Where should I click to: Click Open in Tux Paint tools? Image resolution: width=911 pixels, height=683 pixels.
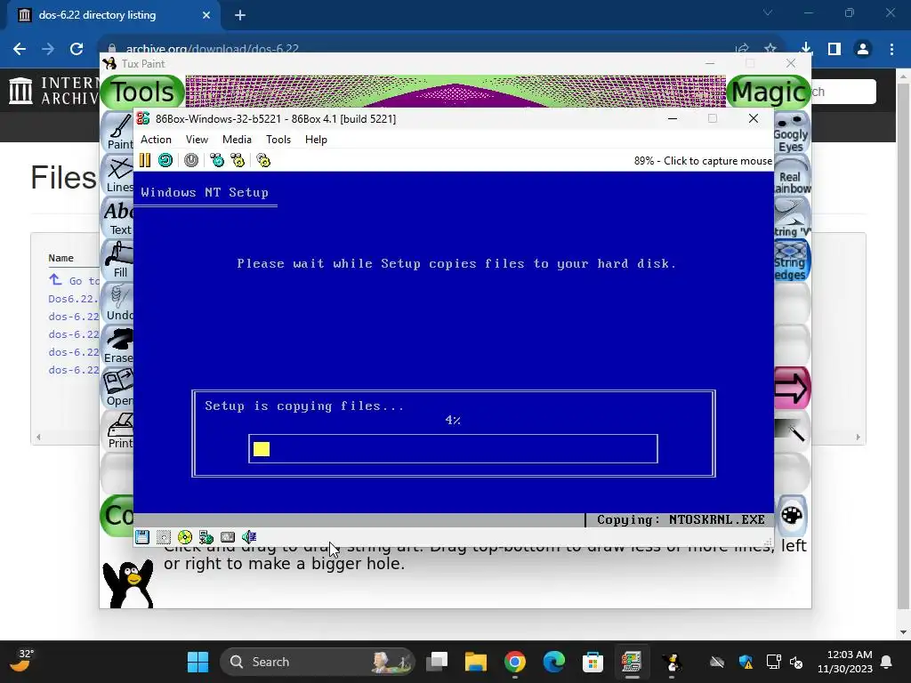pyautogui.click(x=119, y=388)
